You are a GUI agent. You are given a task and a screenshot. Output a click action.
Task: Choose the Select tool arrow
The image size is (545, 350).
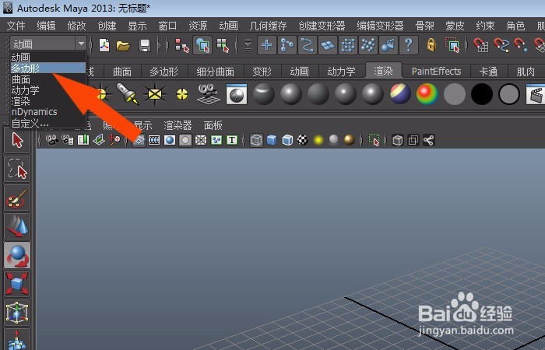(17, 140)
